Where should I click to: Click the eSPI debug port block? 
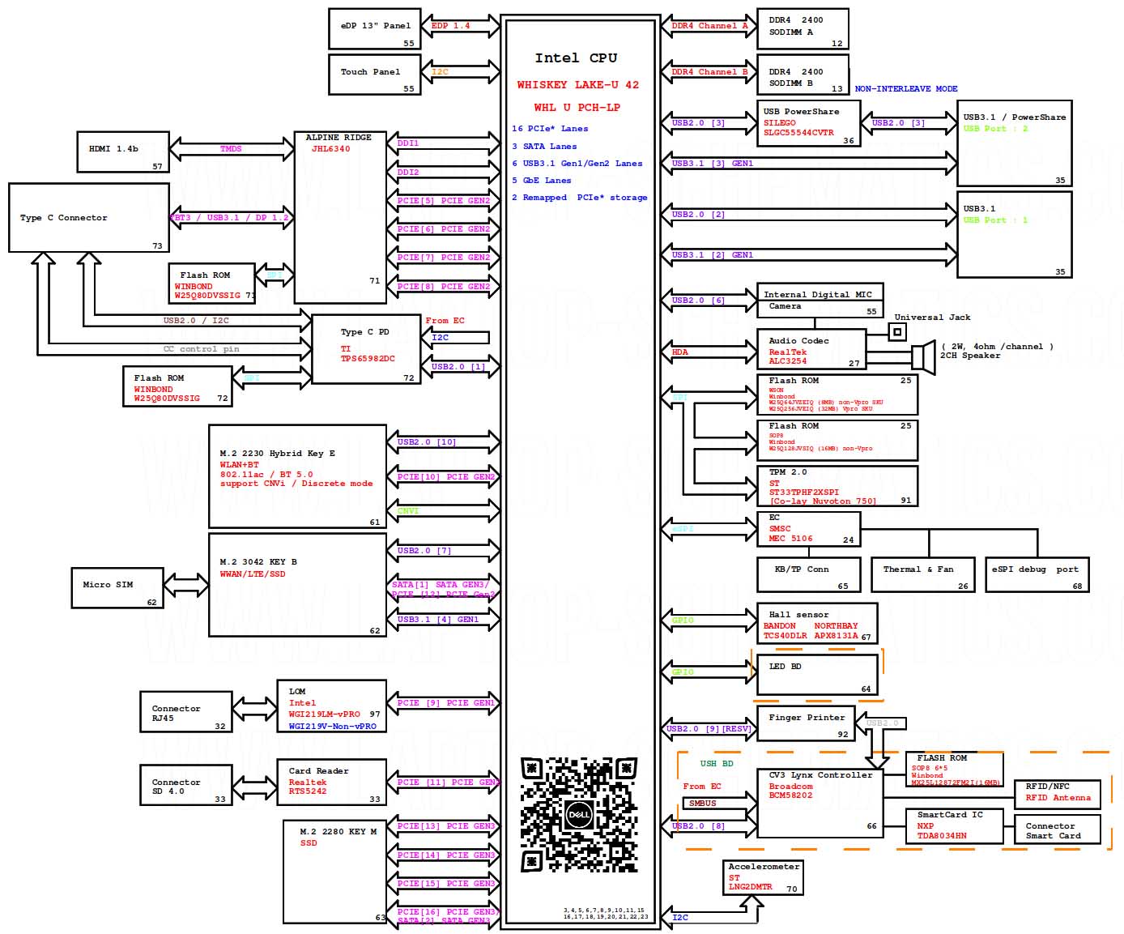pos(1037,575)
